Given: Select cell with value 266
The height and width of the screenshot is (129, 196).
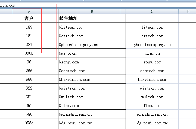Looking at the screenshot, I should (x=29, y=70).
